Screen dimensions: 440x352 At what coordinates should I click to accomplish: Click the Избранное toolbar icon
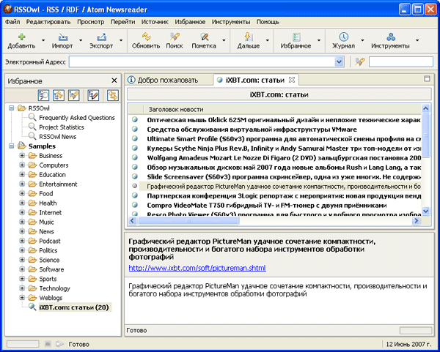pyautogui.click(x=296, y=37)
